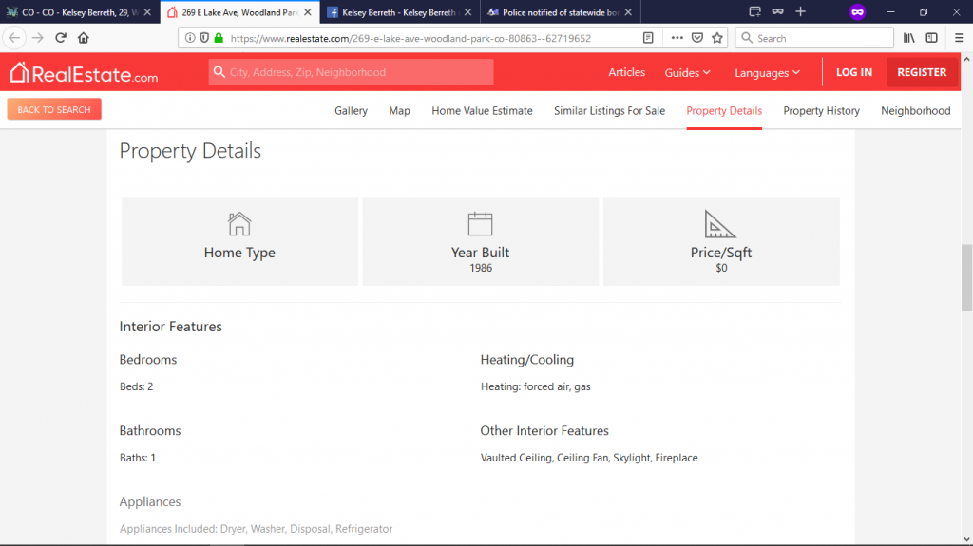Image resolution: width=973 pixels, height=546 pixels.
Task: Click the Firefox home button
Action: [84, 38]
